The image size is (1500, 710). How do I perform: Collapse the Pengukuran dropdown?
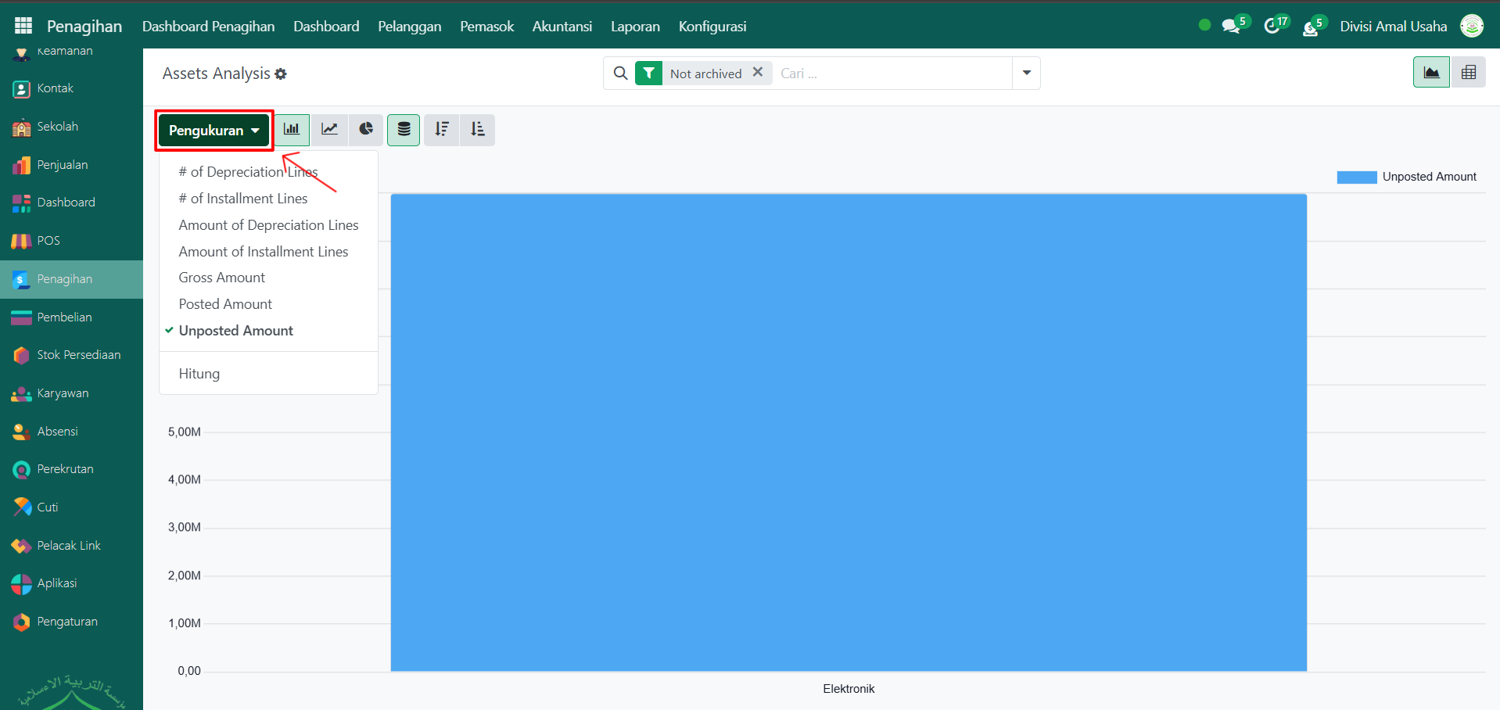pyautogui.click(x=214, y=131)
